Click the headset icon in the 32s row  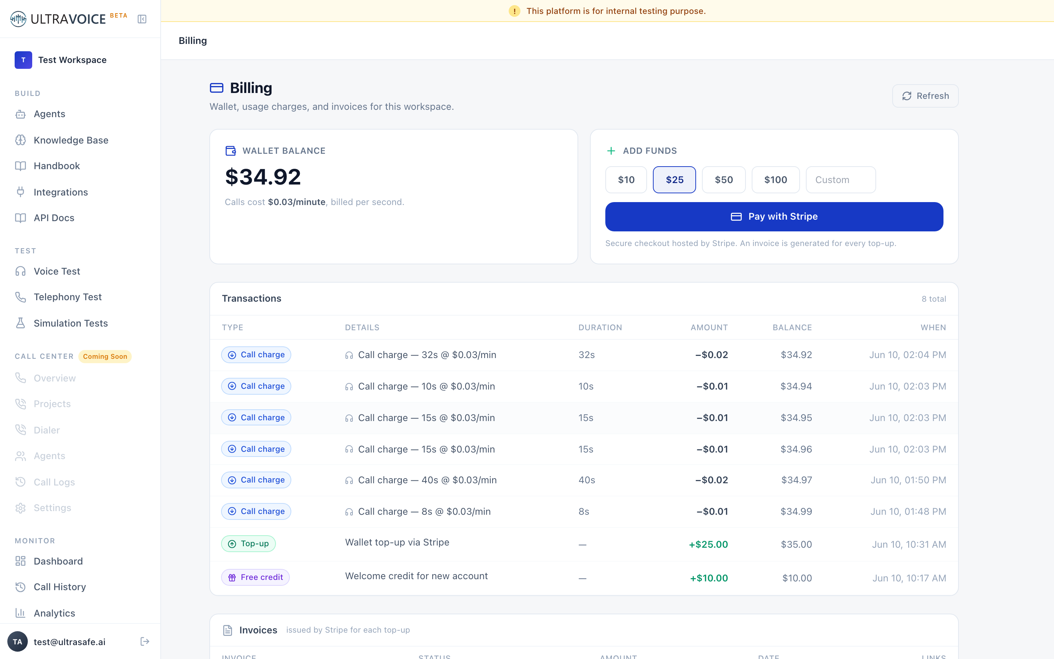pyautogui.click(x=349, y=355)
